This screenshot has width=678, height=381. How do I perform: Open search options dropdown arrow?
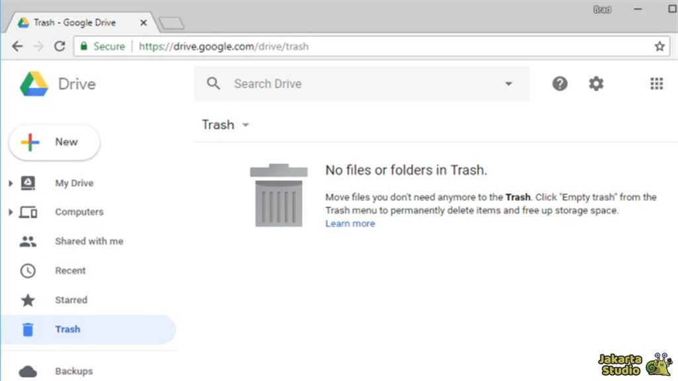[x=508, y=84]
